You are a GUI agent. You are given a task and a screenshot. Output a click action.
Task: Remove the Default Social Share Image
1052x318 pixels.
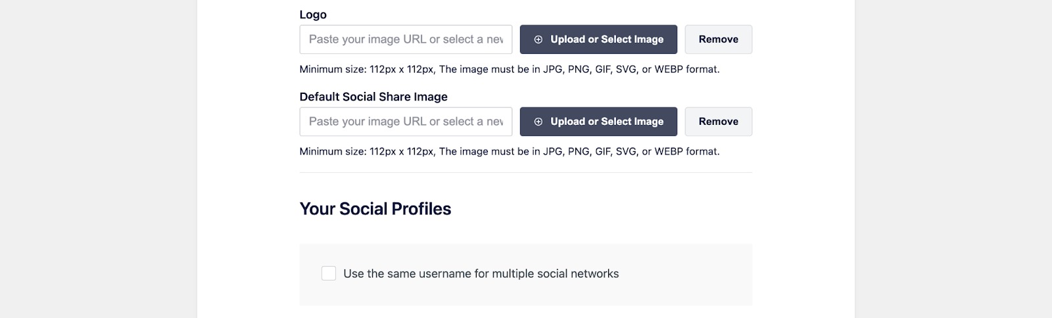pyautogui.click(x=718, y=122)
